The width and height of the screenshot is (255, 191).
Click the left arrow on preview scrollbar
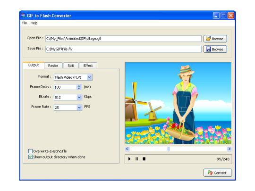click(127, 149)
